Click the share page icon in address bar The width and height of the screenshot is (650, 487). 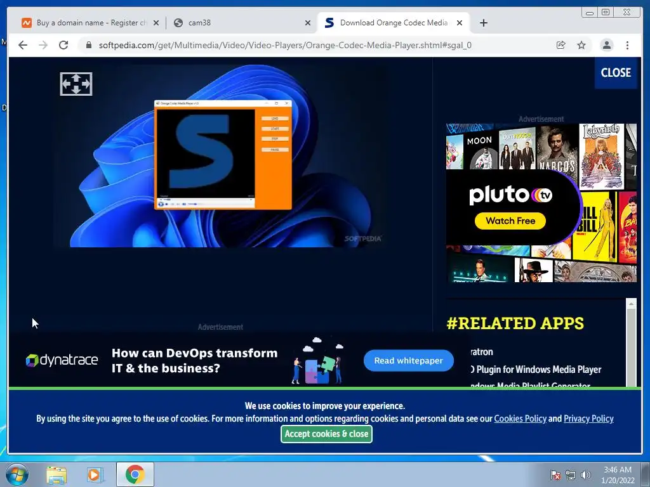[561, 45]
